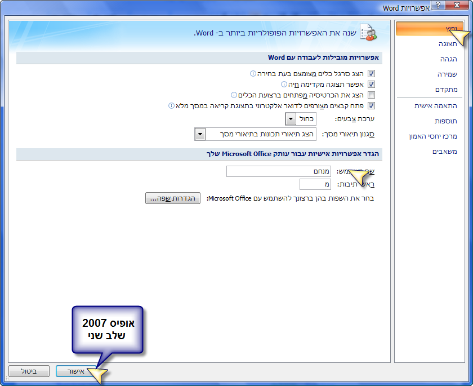Open the מתקדם (Advanced) category
This screenshot has width=473, height=386.
pyautogui.click(x=447, y=90)
